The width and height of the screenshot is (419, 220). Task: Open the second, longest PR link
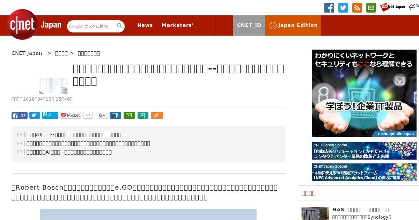click(x=88, y=143)
